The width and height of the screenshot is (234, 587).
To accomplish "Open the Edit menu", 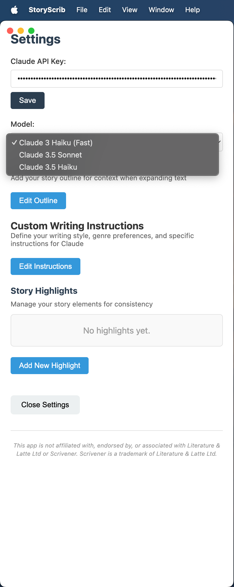I will 105,10.
